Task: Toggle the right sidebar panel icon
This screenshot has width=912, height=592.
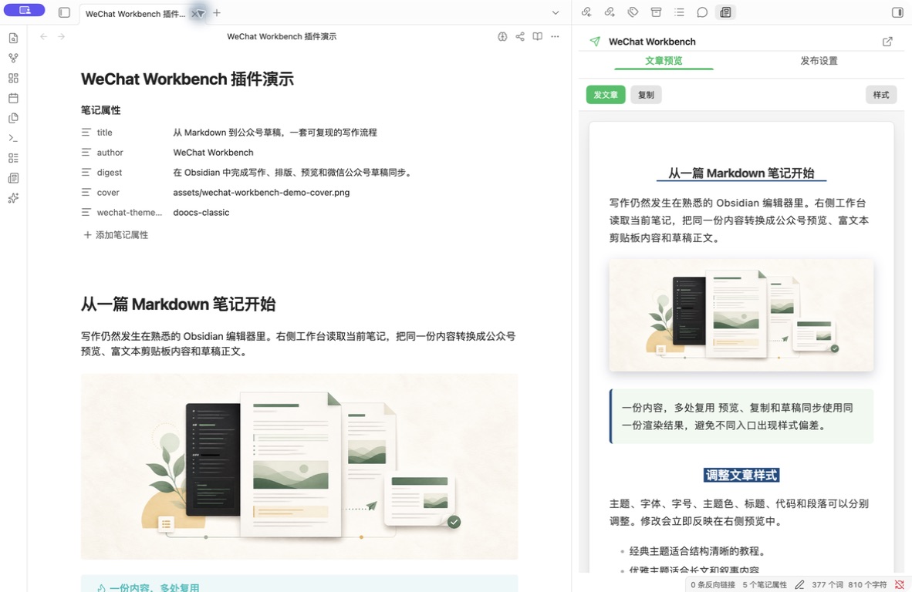Action: point(897,12)
